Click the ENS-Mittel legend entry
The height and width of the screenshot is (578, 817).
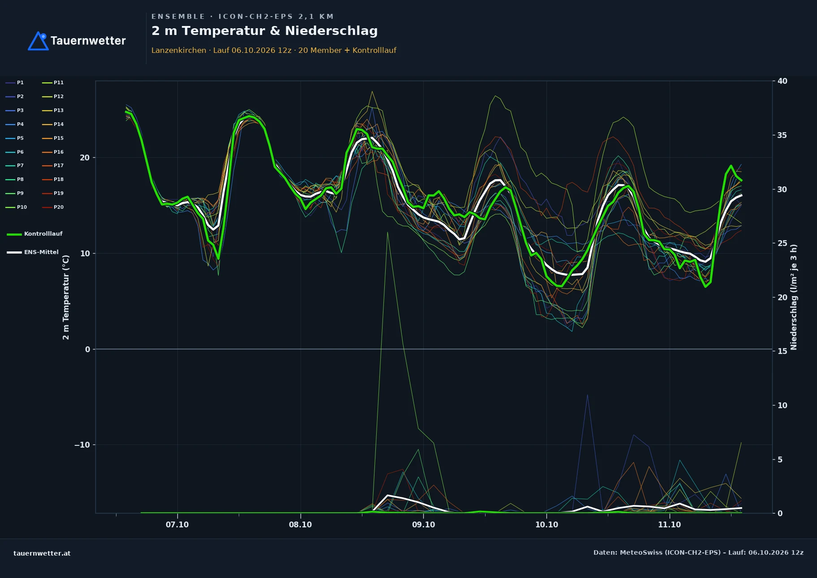33,252
